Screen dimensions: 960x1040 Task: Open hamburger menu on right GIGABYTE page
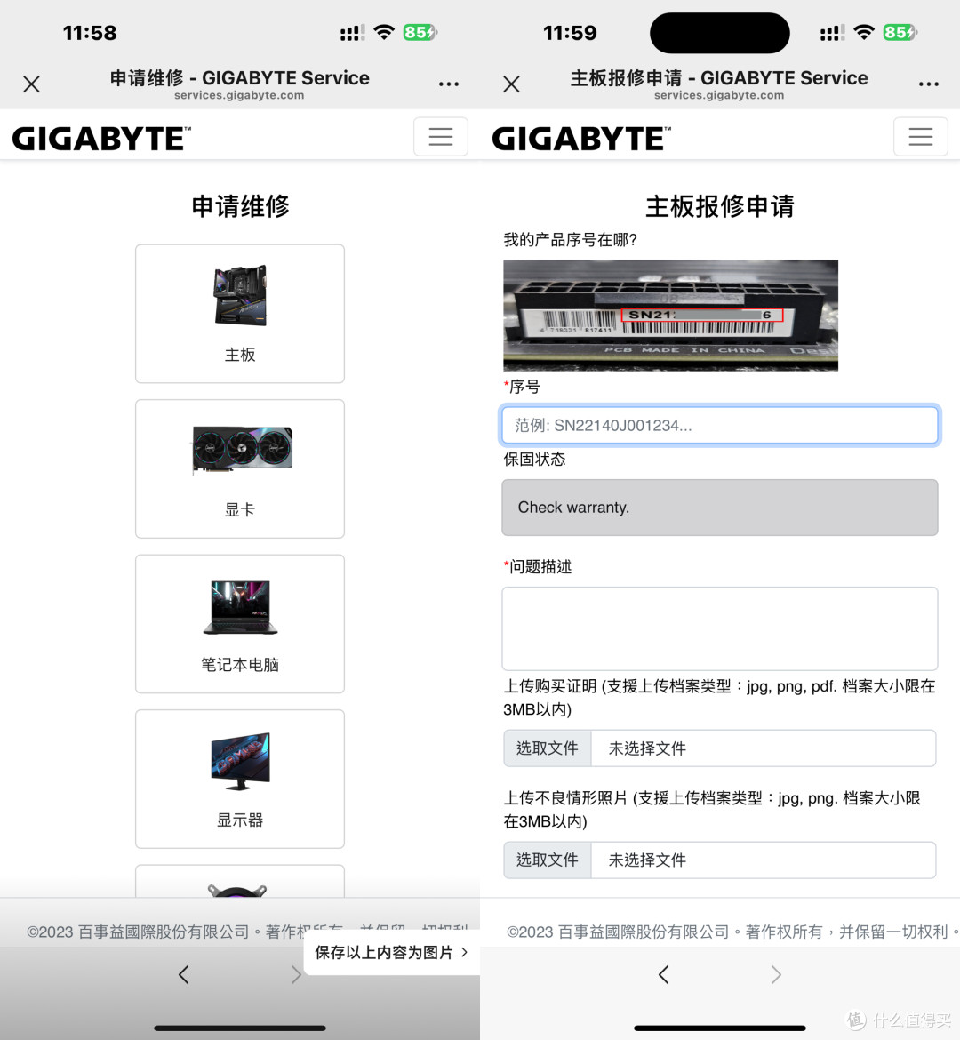point(920,137)
